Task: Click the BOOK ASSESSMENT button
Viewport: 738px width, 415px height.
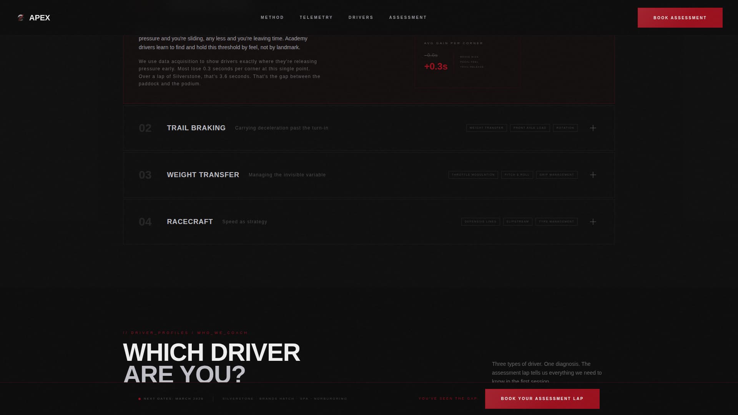Action: coord(680,17)
